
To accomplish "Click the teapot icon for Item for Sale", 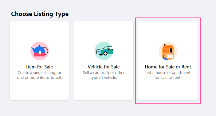I will pyautogui.click(x=40, y=51).
